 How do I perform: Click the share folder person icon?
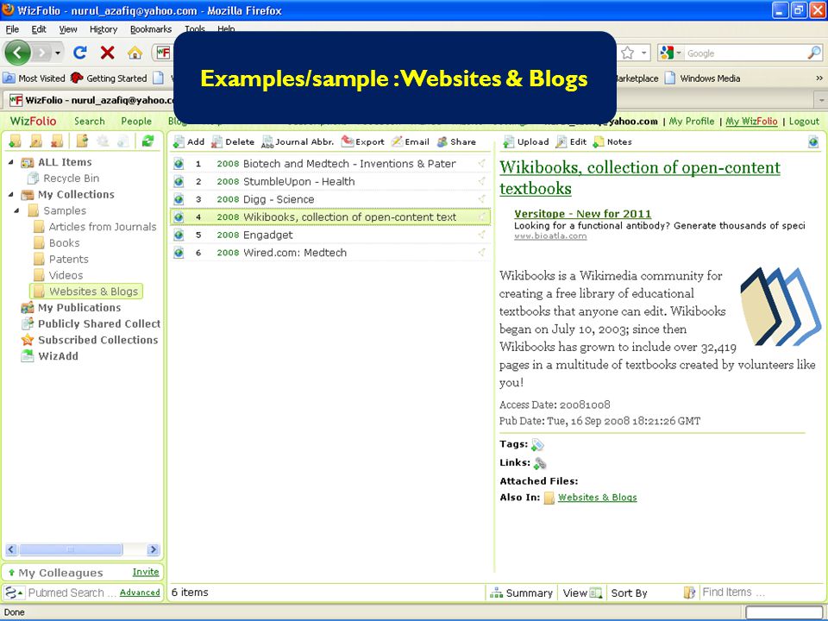tap(82, 141)
